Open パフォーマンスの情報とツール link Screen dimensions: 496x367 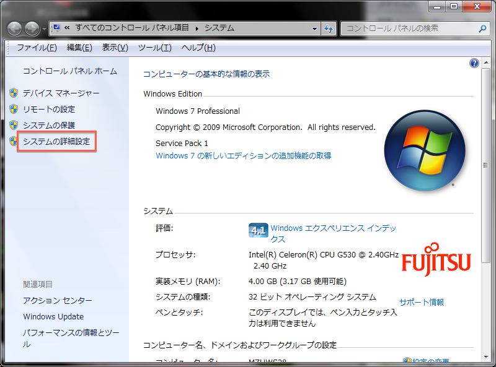[x=71, y=339]
